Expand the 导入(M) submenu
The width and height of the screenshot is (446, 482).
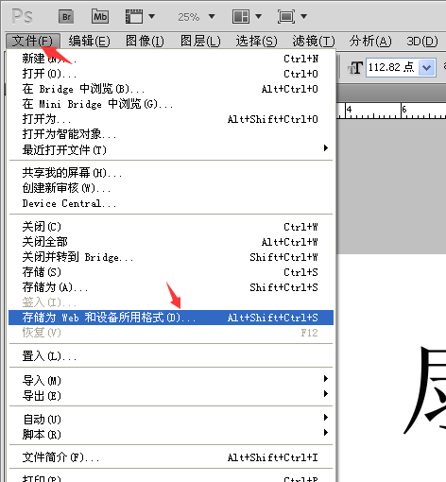click(x=171, y=380)
